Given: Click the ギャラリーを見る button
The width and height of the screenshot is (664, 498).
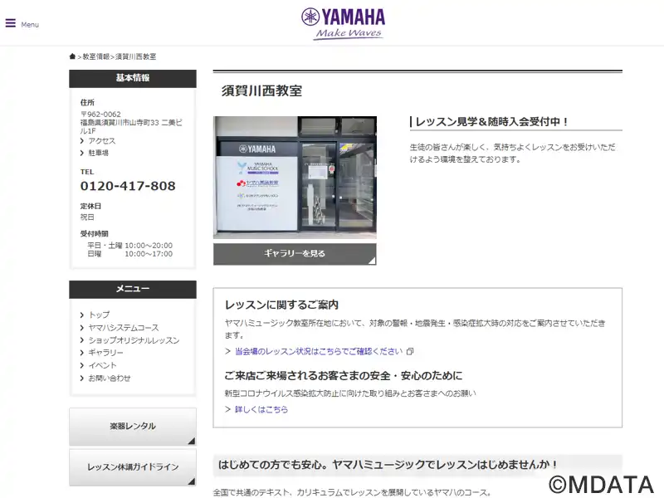Looking at the screenshot, I should pos(295,254).
